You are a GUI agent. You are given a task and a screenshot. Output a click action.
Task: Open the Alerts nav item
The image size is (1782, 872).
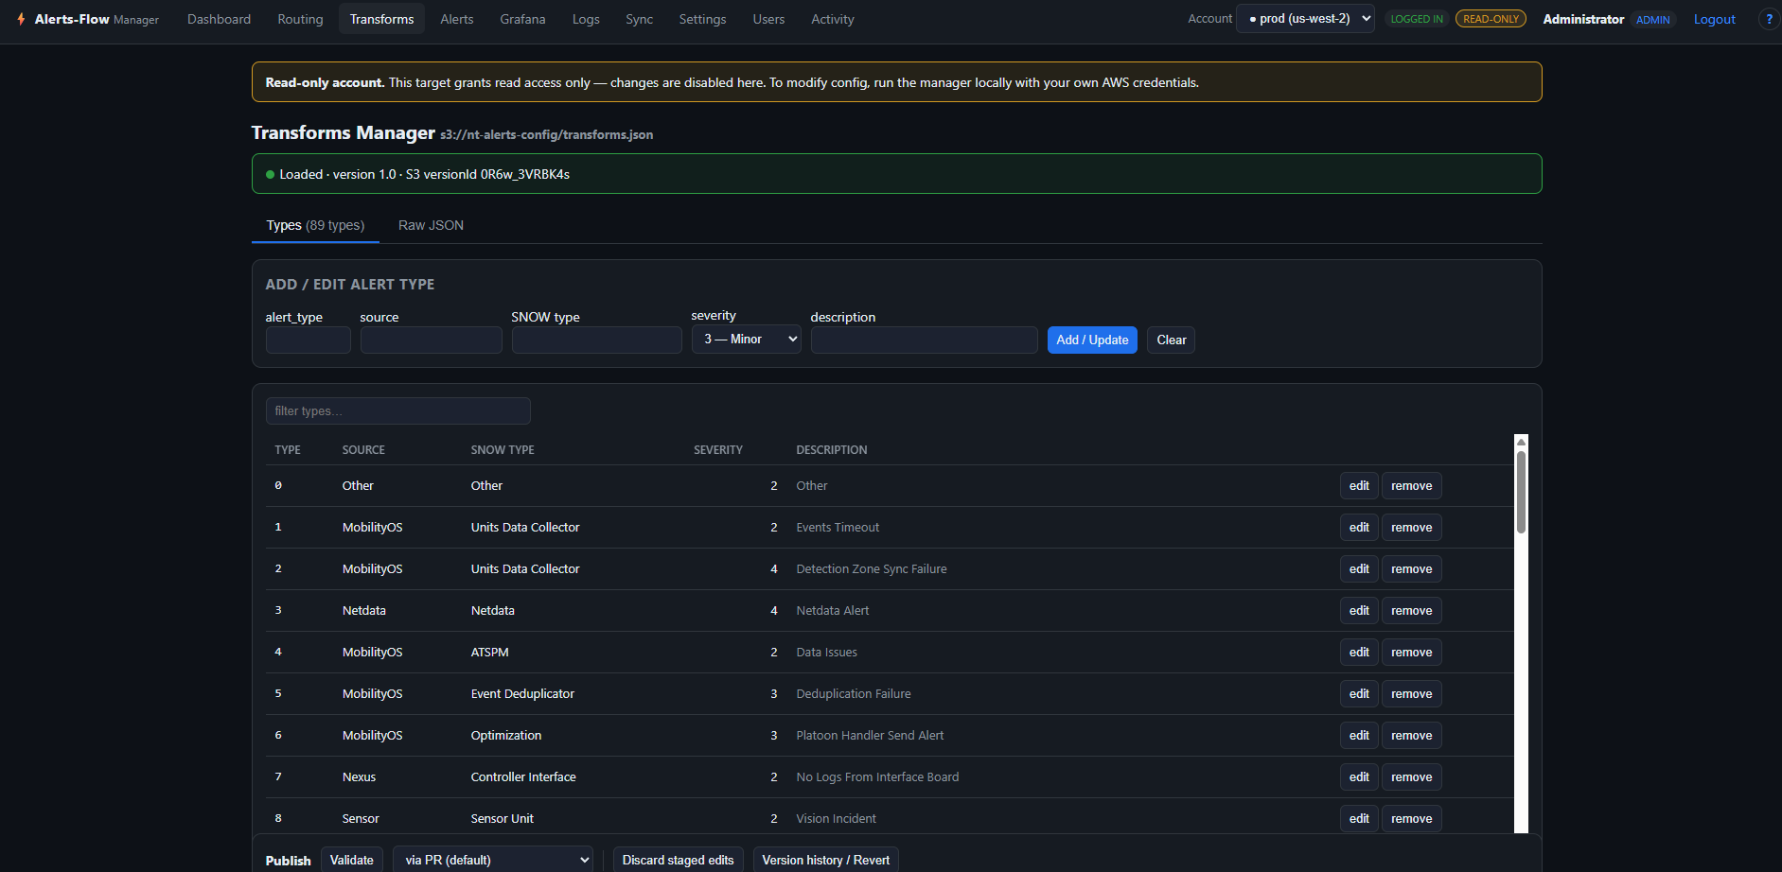pos(456,19)
